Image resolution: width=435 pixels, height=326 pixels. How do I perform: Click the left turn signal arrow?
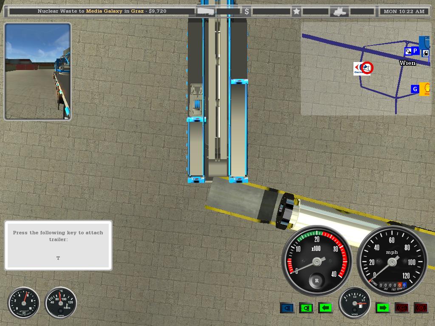click(325, 308)
